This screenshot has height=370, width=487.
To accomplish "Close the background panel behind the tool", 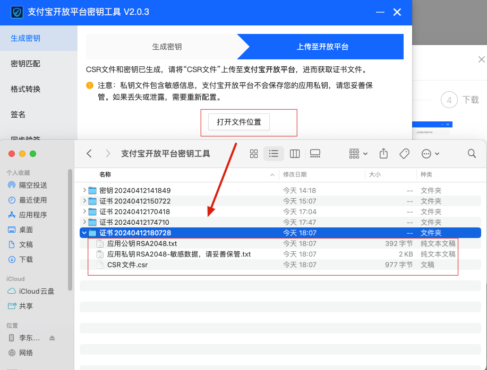I will tap(482, 59).
